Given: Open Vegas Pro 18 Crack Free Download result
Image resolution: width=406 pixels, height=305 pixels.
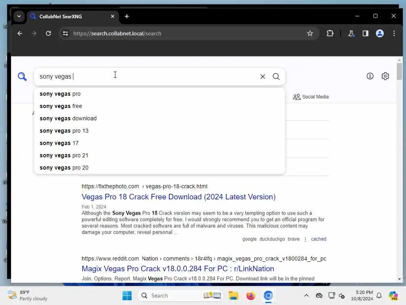Looking at the screenshot, I should tap(178, 197).
